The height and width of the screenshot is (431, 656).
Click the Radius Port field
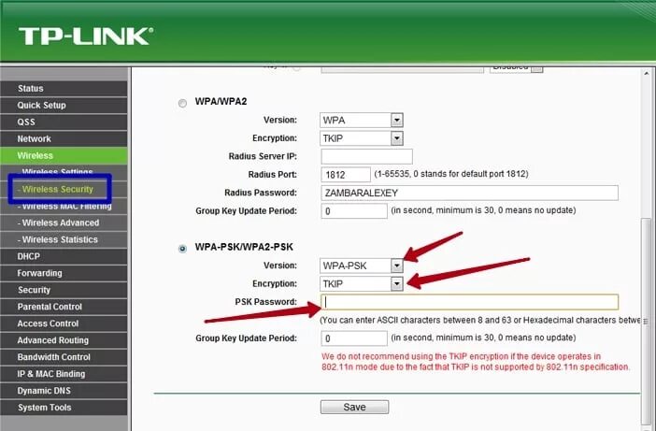(x=346, y=175)
